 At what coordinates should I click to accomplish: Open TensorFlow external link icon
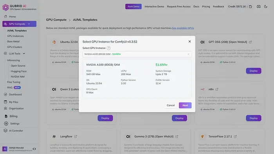click(x=235, y=136)
